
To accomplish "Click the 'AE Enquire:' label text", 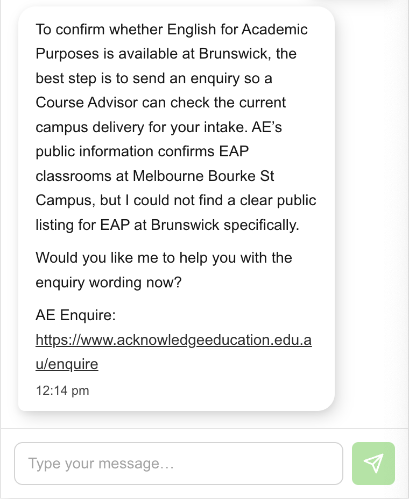I will 75,315.
